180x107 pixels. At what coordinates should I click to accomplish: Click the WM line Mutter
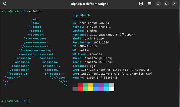click(x=81, y=50)
